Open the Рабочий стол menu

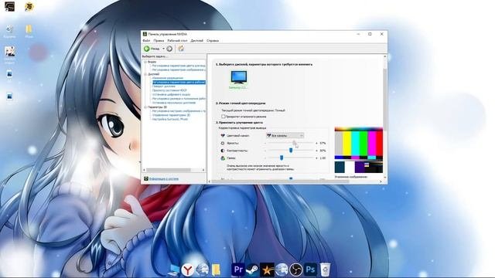177,41
